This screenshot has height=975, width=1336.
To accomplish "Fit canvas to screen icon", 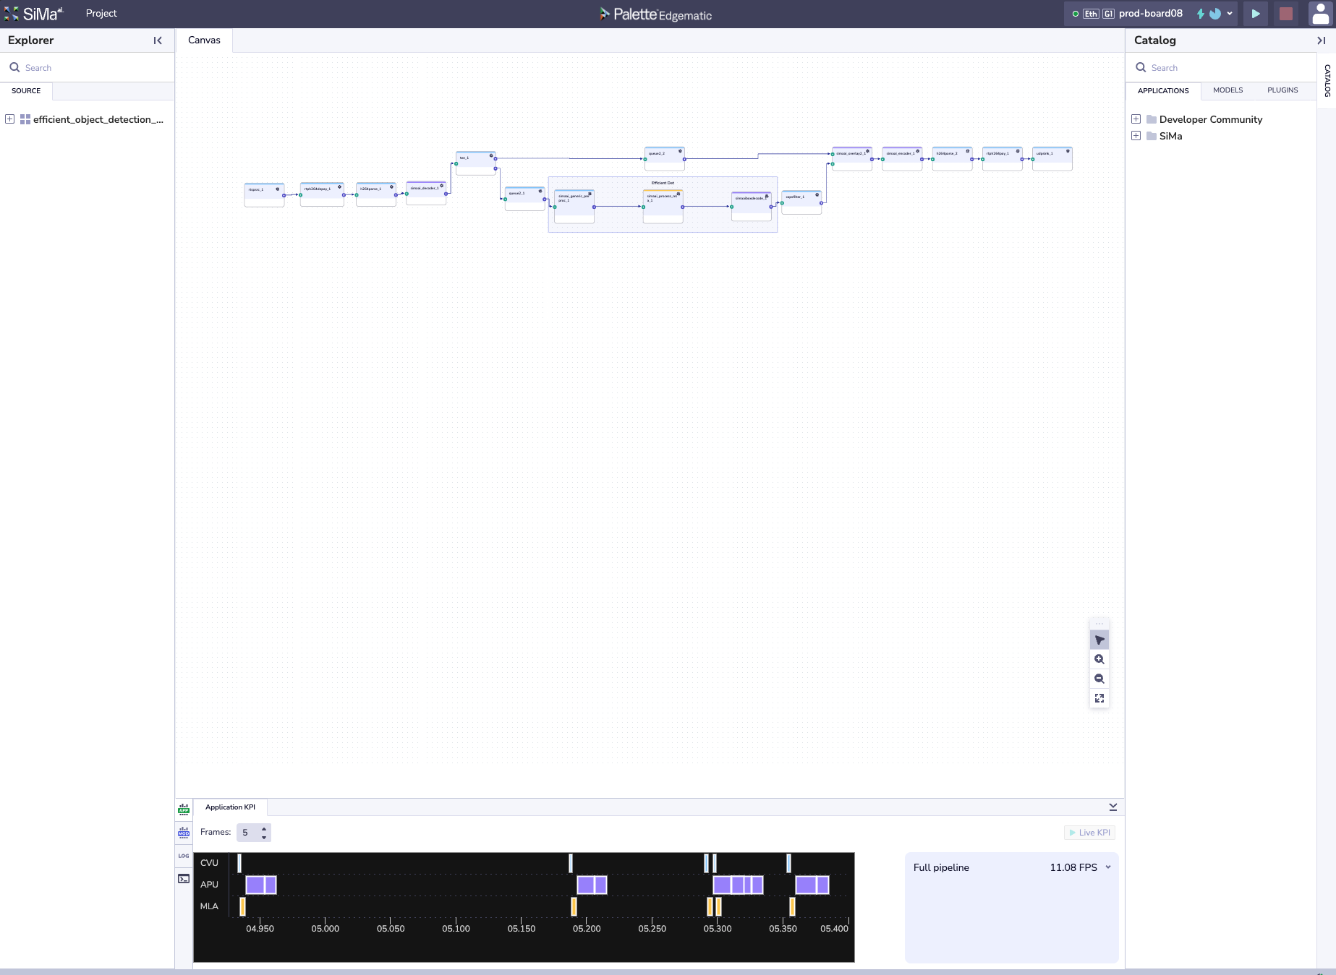I will coord(1099,698).
